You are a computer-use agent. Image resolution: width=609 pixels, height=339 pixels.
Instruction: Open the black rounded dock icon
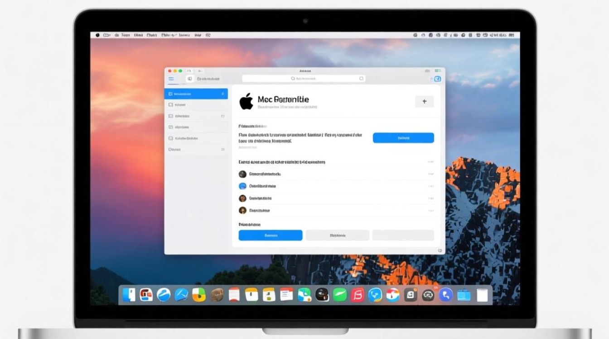(x=322, y=295)
